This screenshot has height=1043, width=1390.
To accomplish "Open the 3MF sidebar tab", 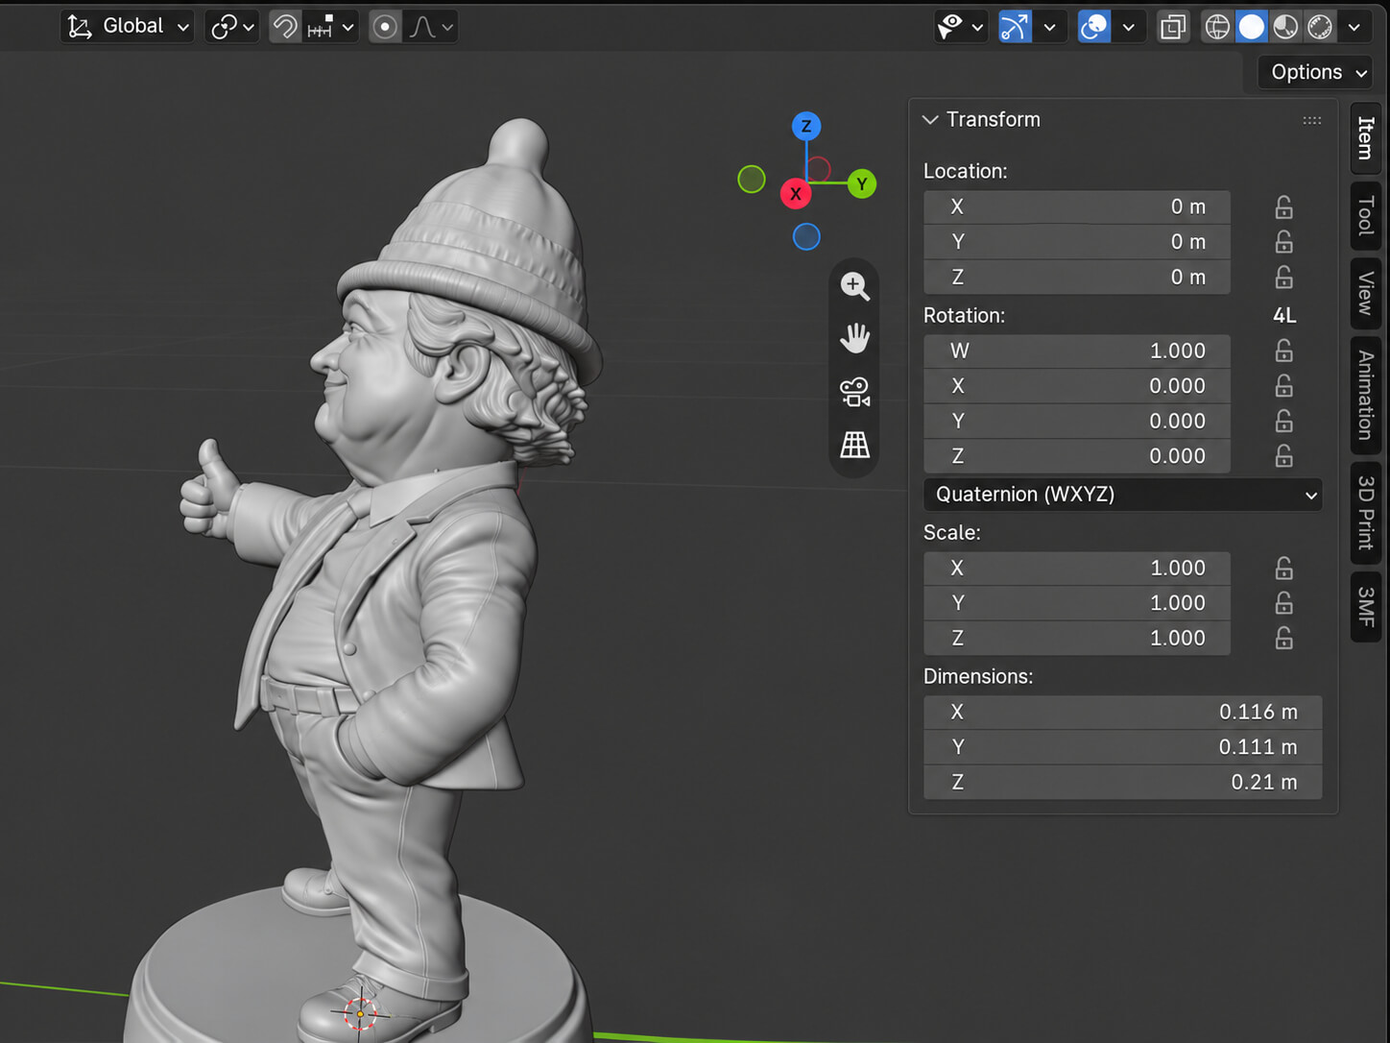I will tap(1365, 607).
